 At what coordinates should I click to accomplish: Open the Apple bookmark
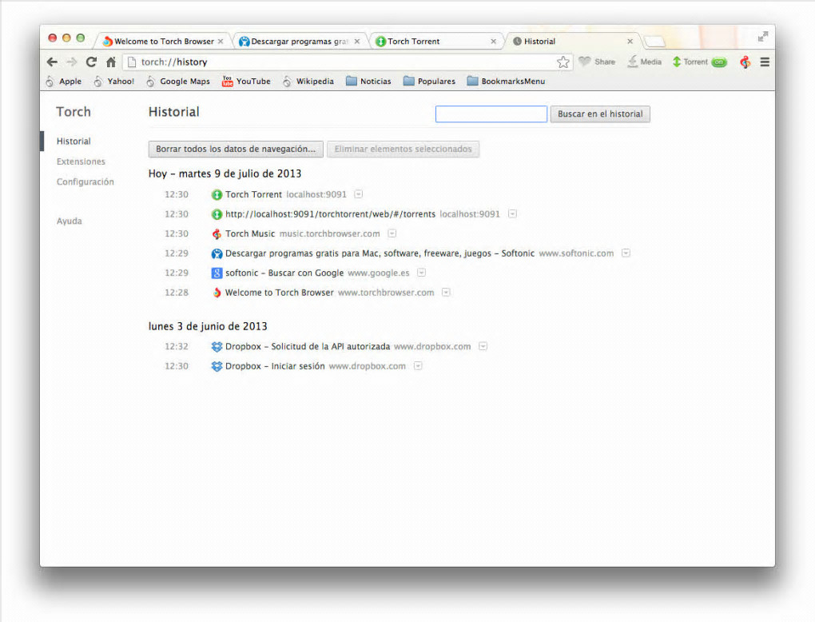tap(63, 81)
